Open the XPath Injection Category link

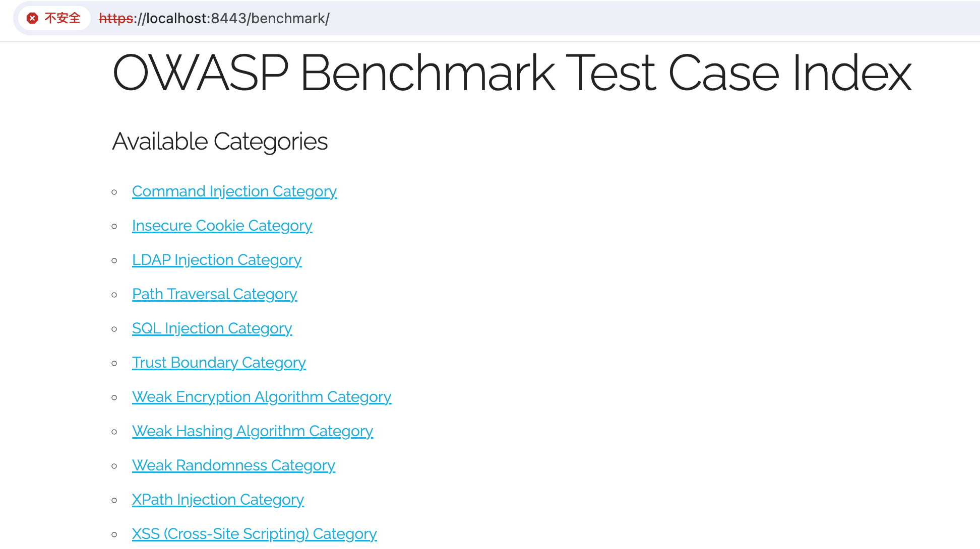pos(218,500)
